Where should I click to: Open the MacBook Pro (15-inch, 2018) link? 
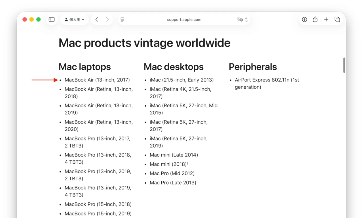[98, 204]
